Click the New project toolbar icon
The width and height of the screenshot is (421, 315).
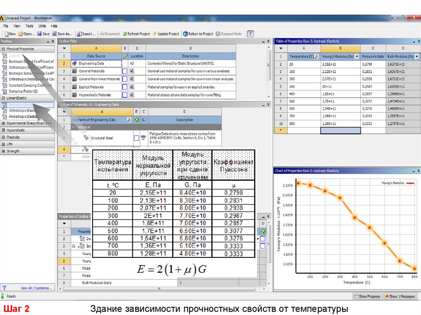pos(6,34)
